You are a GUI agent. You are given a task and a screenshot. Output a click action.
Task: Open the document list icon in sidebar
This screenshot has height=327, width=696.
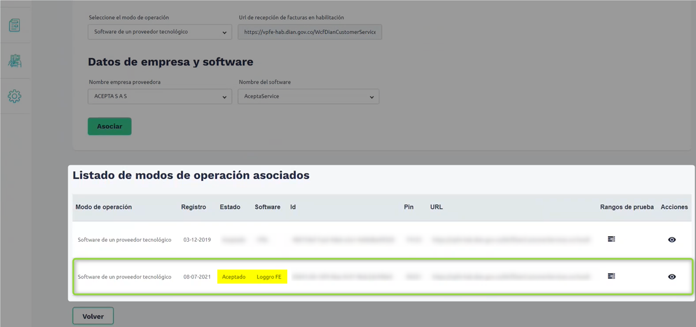15,25
